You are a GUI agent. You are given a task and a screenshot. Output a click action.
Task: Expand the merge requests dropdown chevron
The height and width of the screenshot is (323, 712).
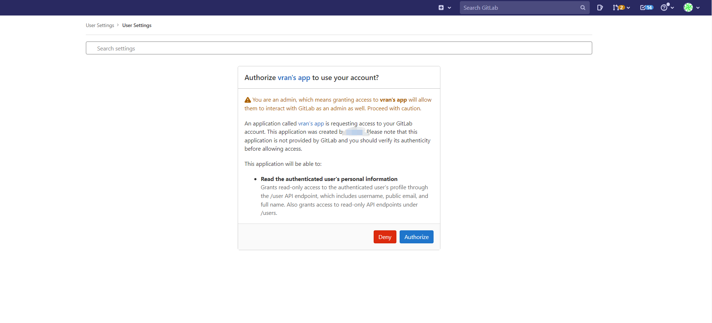[x=628, y=8]
